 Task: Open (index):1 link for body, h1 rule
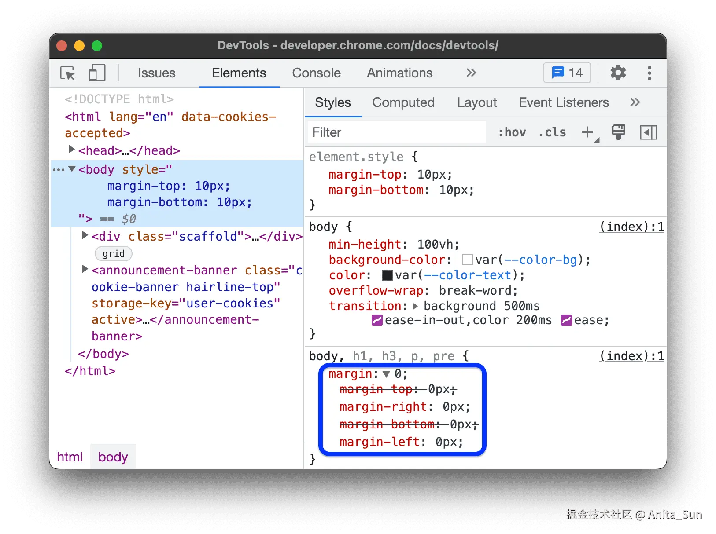click(x=632, y=356)
